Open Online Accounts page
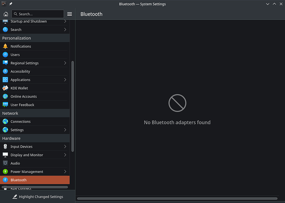Viewport: 285px width, 203px height. pos(35,96)
